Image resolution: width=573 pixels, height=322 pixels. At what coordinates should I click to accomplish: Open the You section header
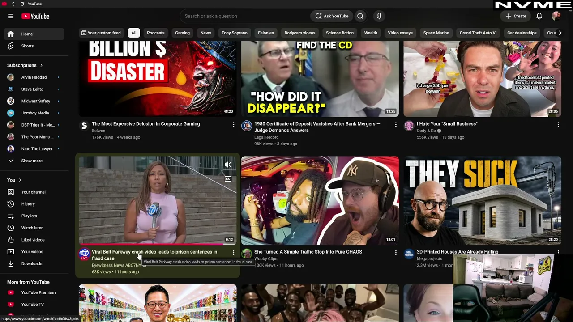pos(14,180)
